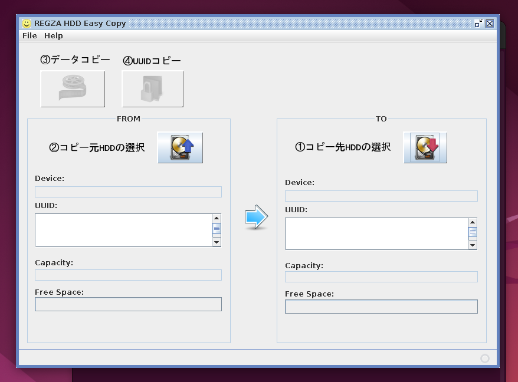Viewport: 518px width, 382px height.
Task: Click the FROM UUID scrollbar thumb
Action: [x=217, y=230]
